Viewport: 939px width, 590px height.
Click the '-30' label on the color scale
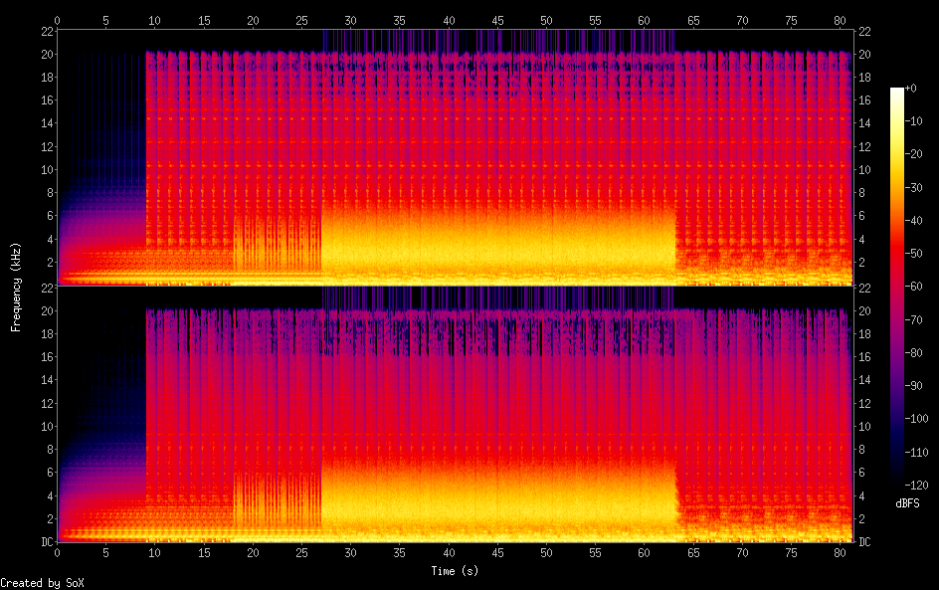click(915, 189)
